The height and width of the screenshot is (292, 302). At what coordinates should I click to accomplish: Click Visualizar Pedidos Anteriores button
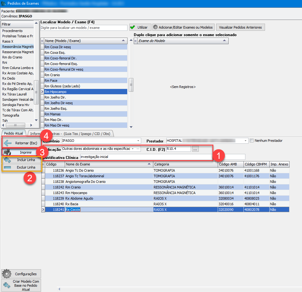point(240,27)
